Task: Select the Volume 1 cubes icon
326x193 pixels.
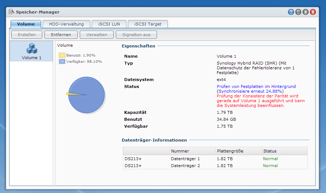Action: [32, 48]
